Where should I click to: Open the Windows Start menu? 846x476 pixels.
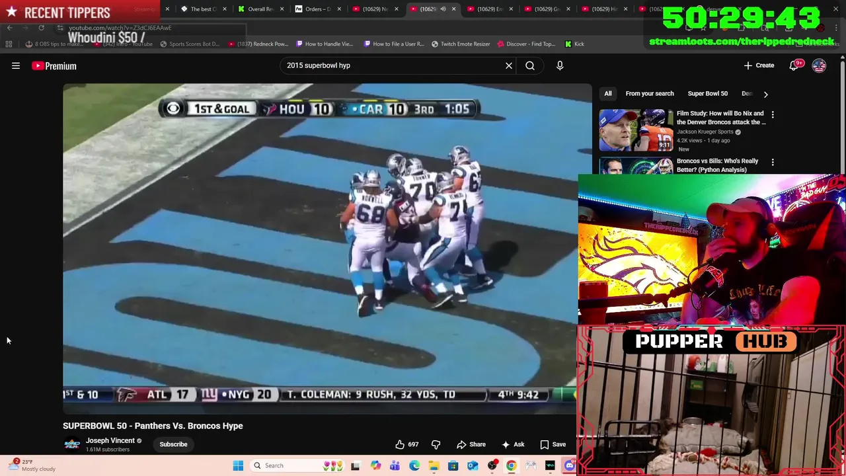[238, 465]
